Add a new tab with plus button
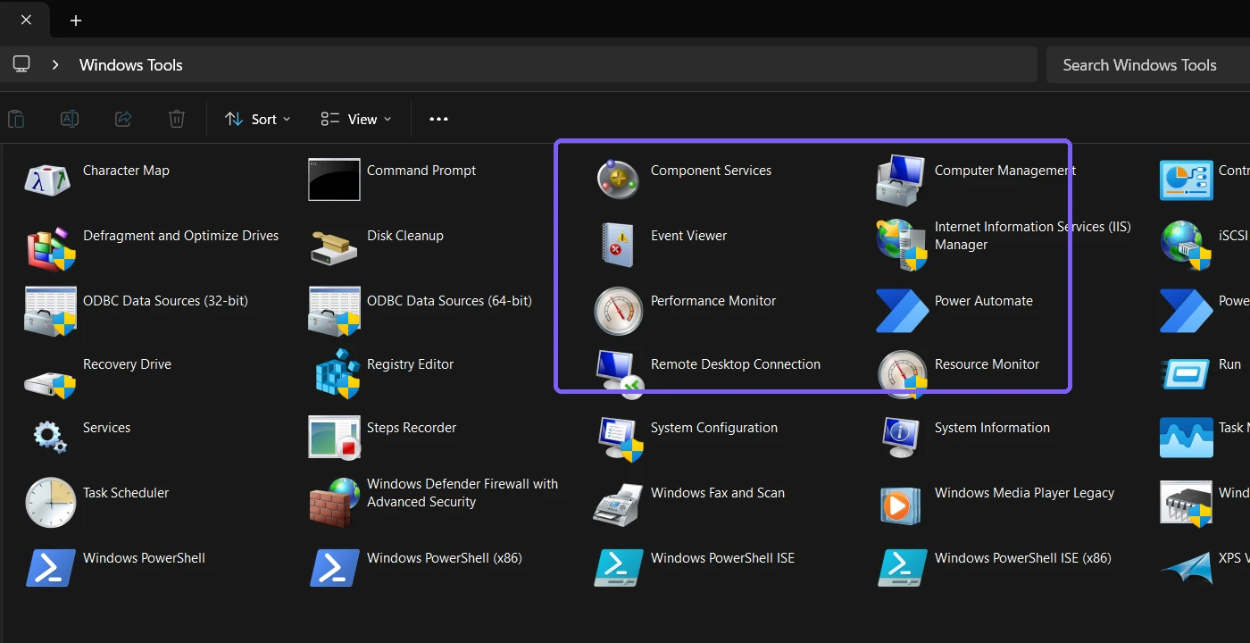1250x643 pixels. pos(76,21)
